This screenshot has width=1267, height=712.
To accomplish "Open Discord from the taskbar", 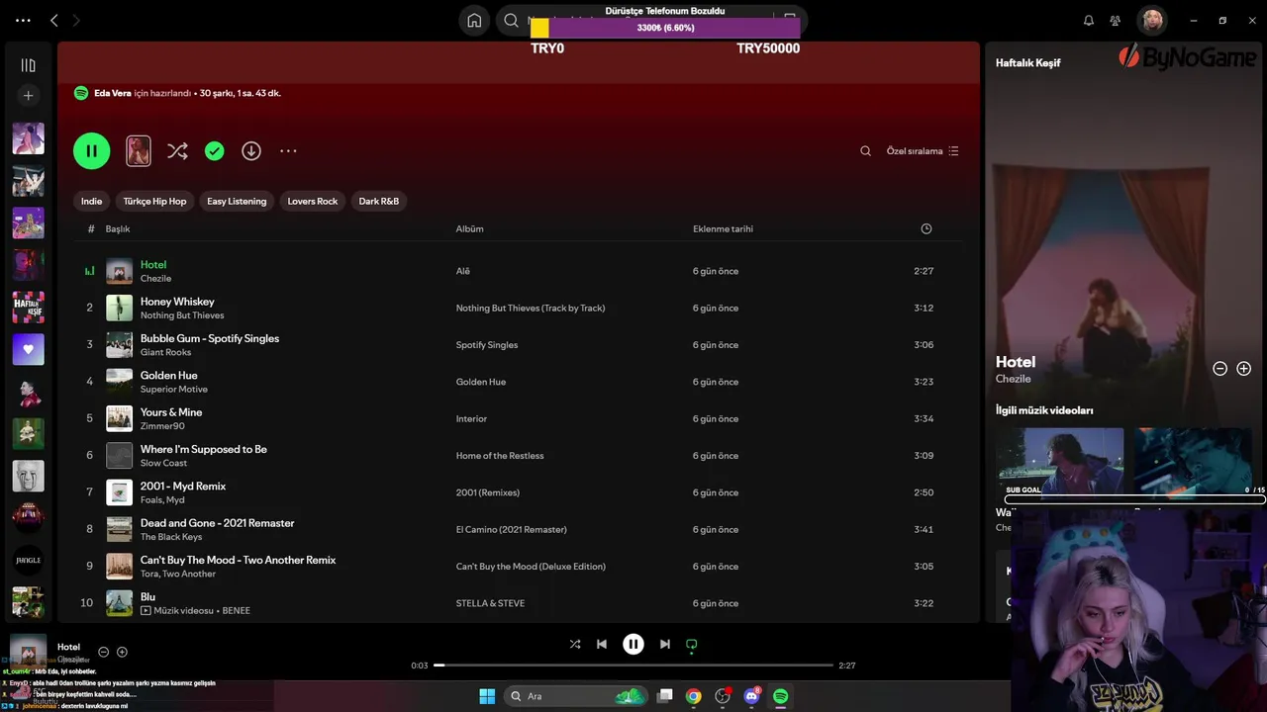I will click(751, 696).
